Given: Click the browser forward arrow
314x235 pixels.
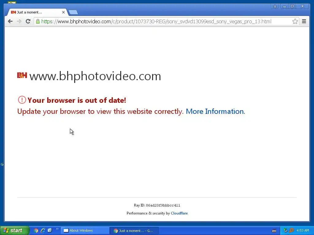Looking at the screenshot, I should point(19,21).
